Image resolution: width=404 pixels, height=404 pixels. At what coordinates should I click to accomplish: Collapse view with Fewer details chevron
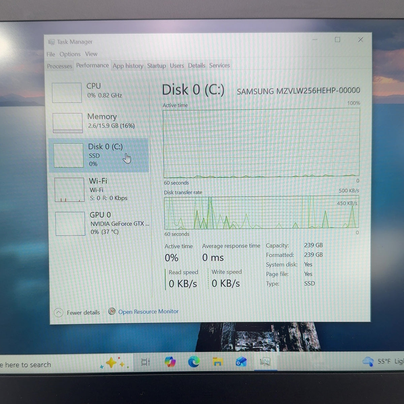point(59,312)
